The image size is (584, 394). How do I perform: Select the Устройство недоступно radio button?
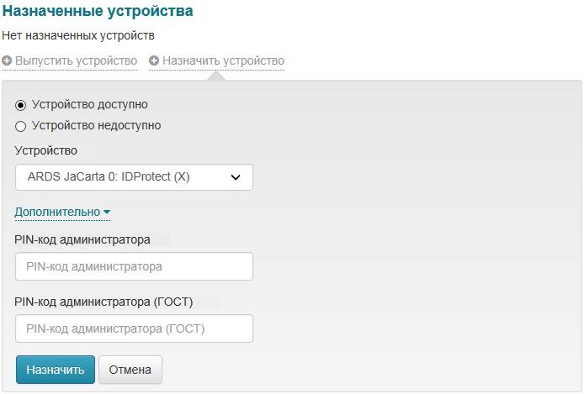21,126
